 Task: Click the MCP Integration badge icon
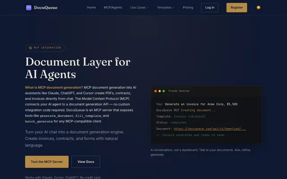coord(30,48)
